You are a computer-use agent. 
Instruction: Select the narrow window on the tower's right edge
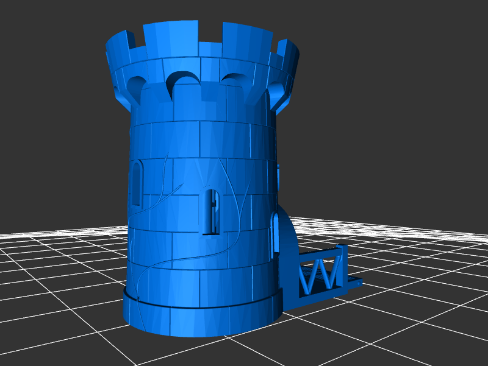(x=279, y=178)
